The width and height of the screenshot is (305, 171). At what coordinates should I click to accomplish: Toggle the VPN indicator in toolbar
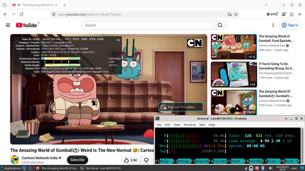(272, 14)
